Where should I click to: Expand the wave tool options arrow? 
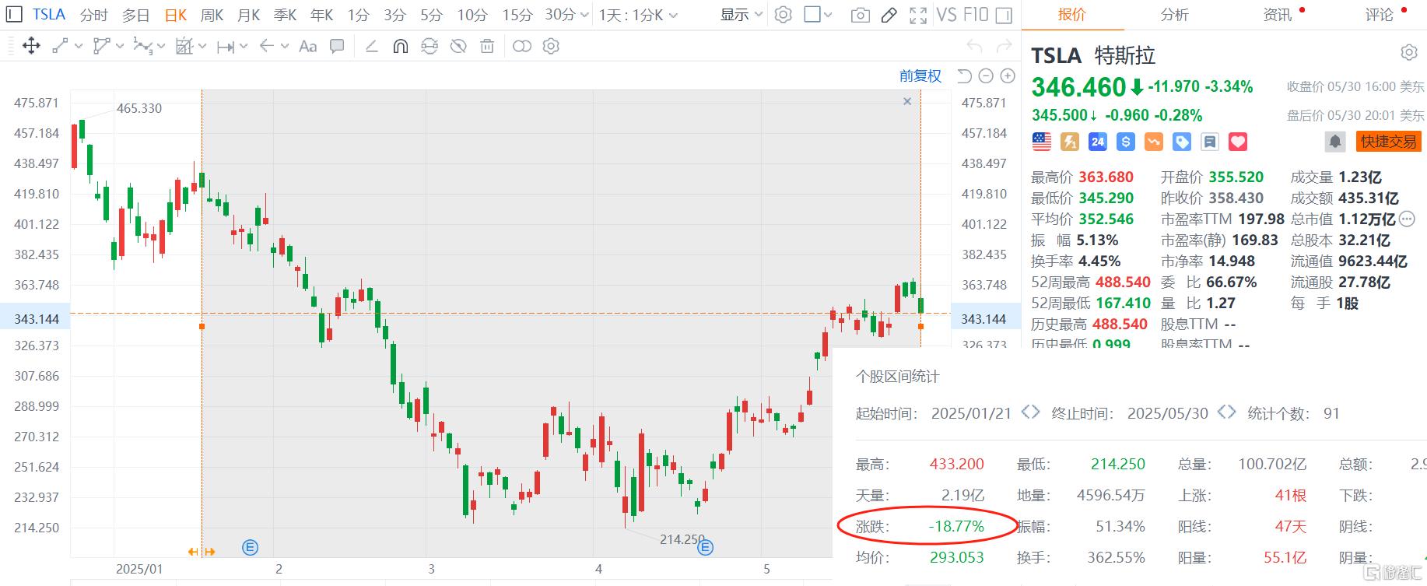tap(161, 47)
